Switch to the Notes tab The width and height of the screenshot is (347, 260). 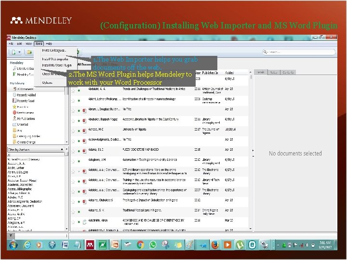[274, 72]
